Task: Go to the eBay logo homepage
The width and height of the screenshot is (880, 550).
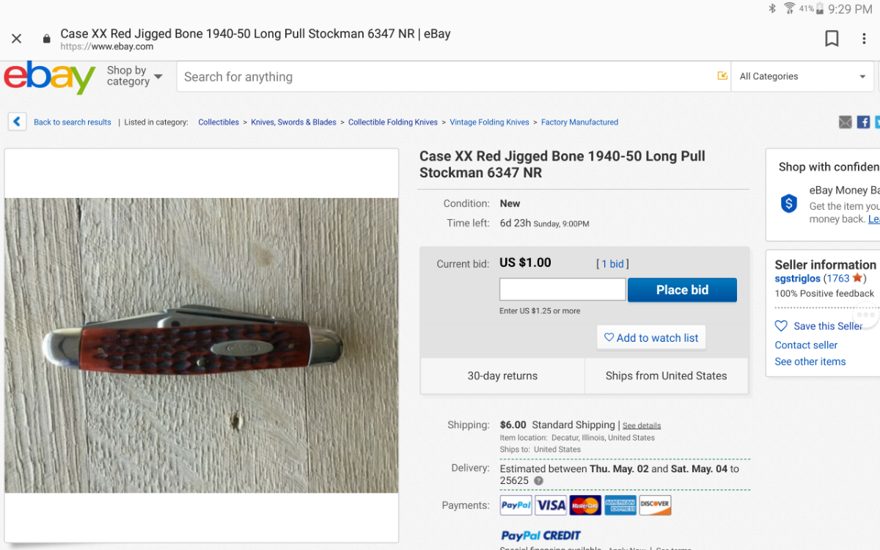Action: 49,78
